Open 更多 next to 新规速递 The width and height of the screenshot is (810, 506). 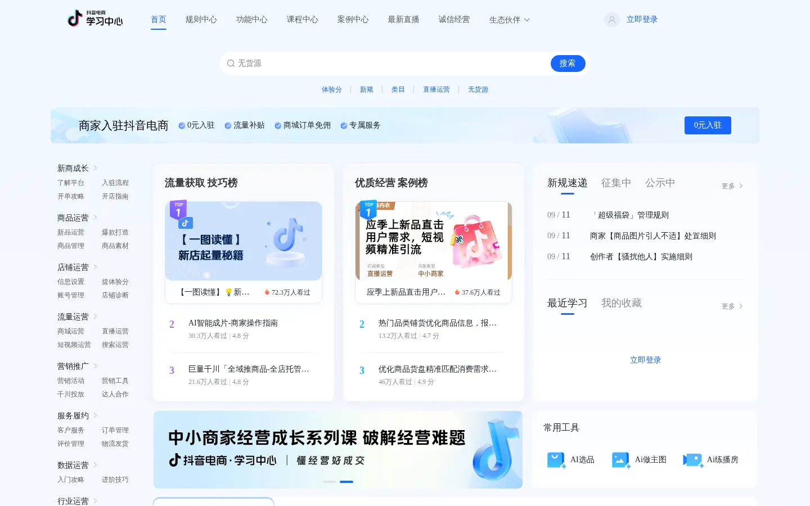(x=732, y=186)
